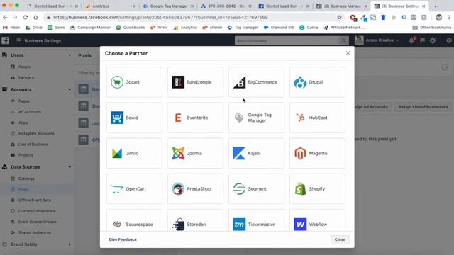The width and height of the screenshot is (454, 255).
Task: Expand the Brand Safety sidebar section
Action: (70, 244)
